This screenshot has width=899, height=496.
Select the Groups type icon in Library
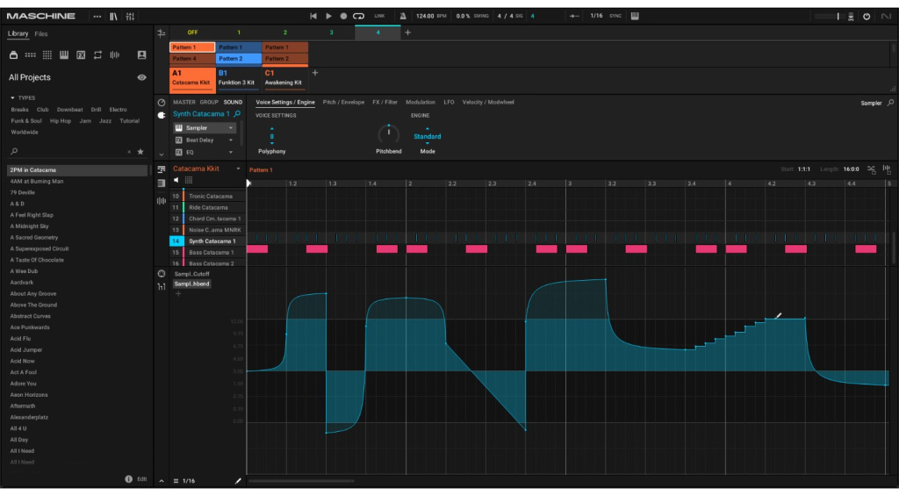[31, 55]
